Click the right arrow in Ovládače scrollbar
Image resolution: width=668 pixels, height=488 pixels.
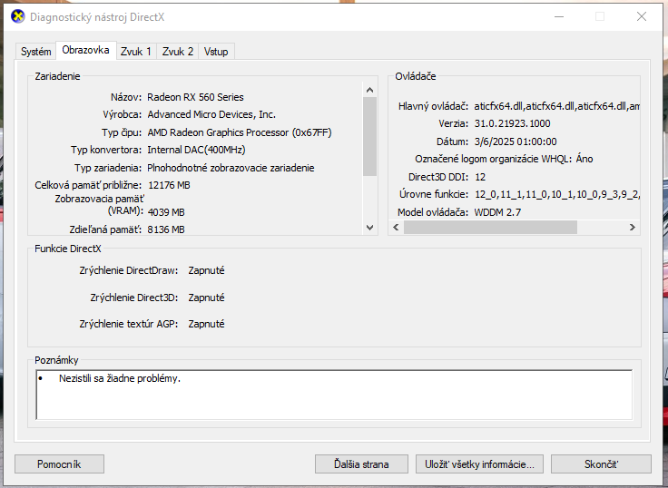point(634,228)
